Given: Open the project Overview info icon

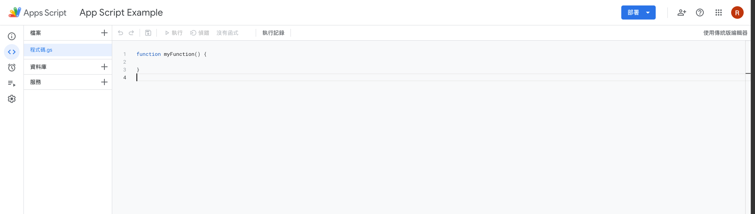Looking at the screenshot, I should (x=12, y=36).
